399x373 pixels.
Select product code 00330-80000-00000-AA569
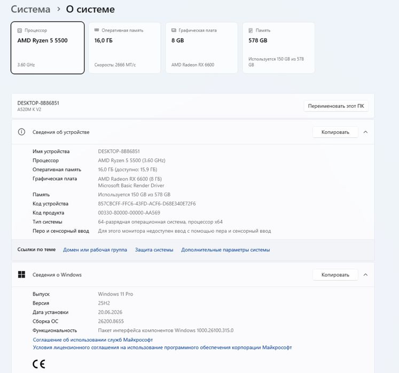tap(129, 213)
